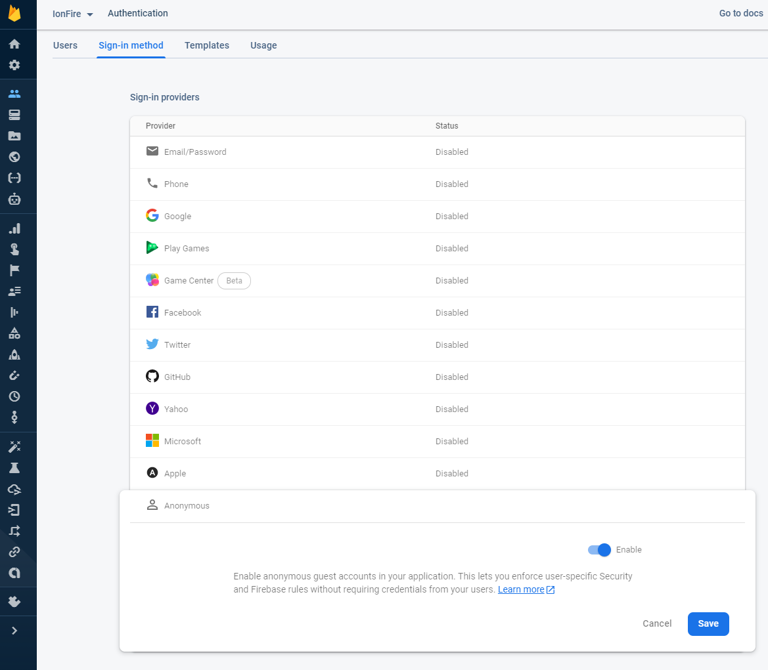Open Extensions puzzle-piece icon
The width and height of the screenshot is (768, 670).
[x=14, y=602]
